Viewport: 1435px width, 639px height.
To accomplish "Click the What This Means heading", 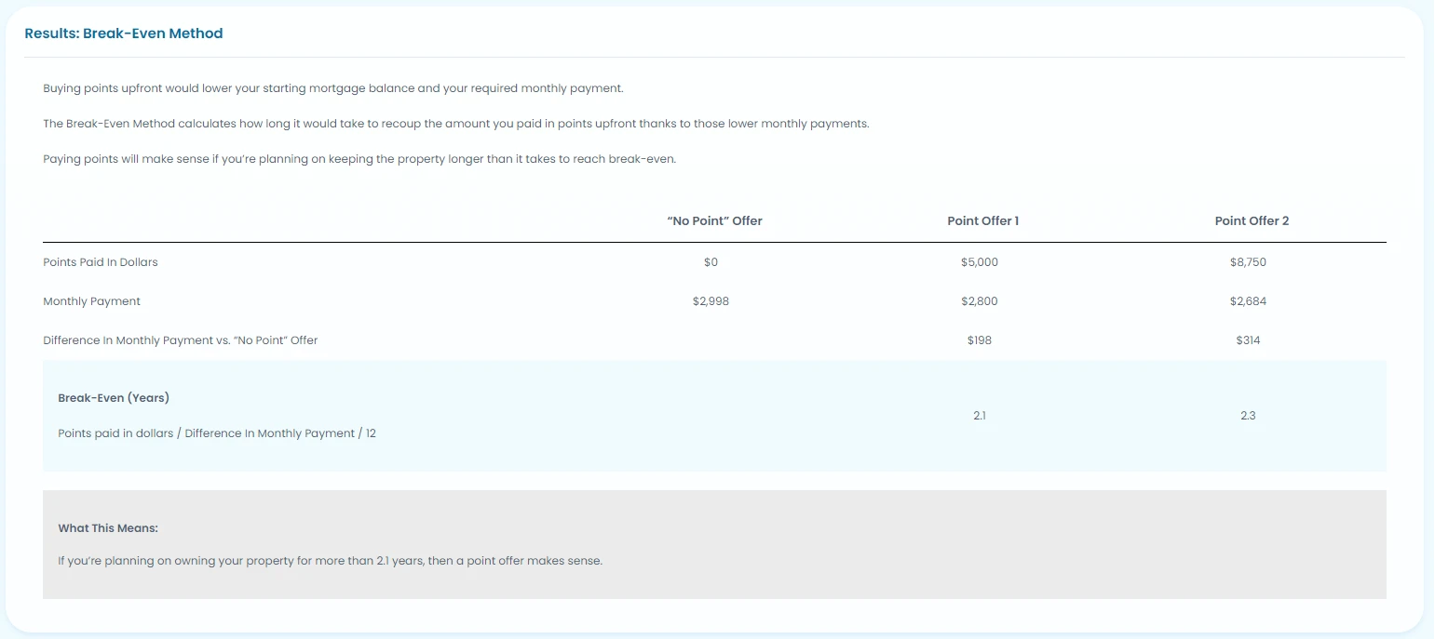I will click(x=108, y=528).
